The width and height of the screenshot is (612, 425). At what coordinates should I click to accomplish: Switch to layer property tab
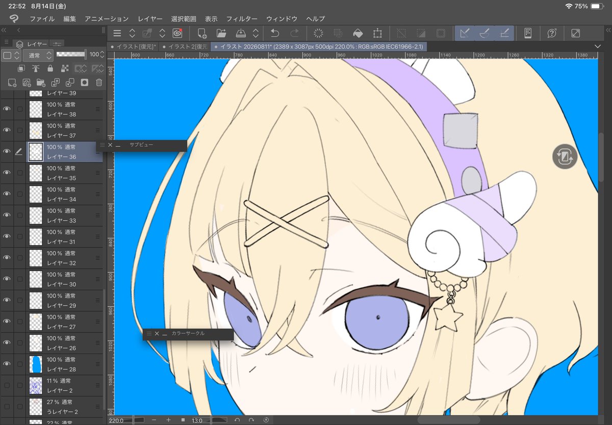pos(58,44)
